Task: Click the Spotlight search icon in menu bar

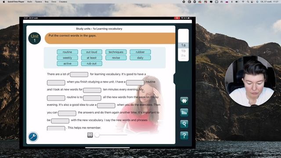Action: click(x=248, y=2)
